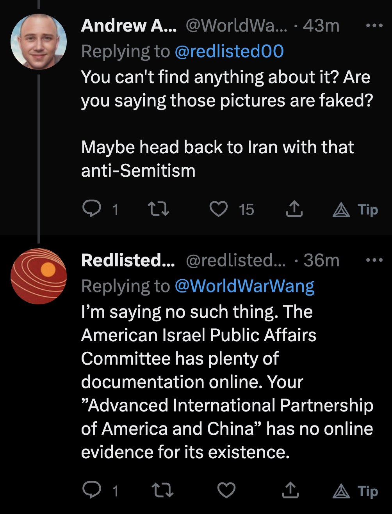392x514 pixels.
Task: Reply to the Redlisted tweet
Action: pos(92,490)
